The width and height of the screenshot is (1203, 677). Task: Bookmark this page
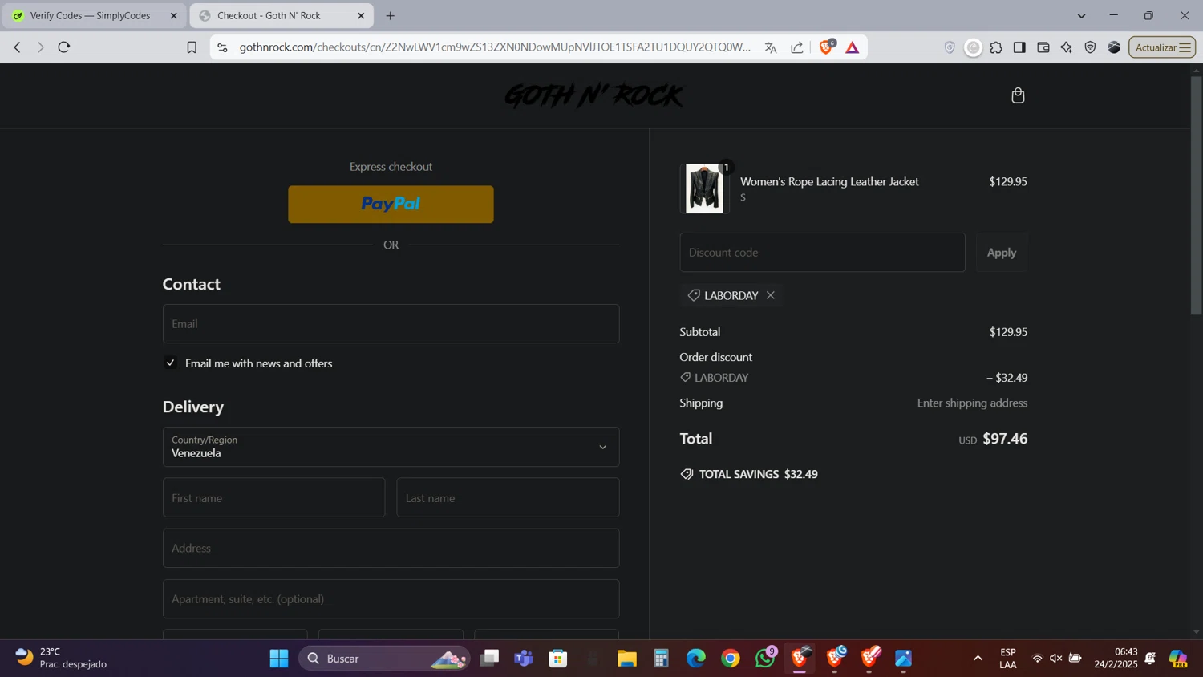pos(192,47)
